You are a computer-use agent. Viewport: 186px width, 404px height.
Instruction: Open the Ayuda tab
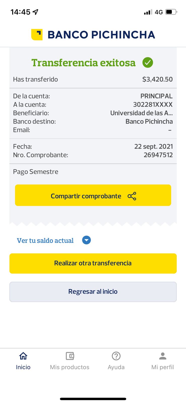(x=116, y=367)
